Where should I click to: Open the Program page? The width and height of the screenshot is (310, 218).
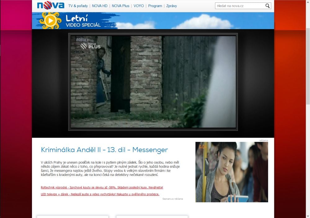155,6
